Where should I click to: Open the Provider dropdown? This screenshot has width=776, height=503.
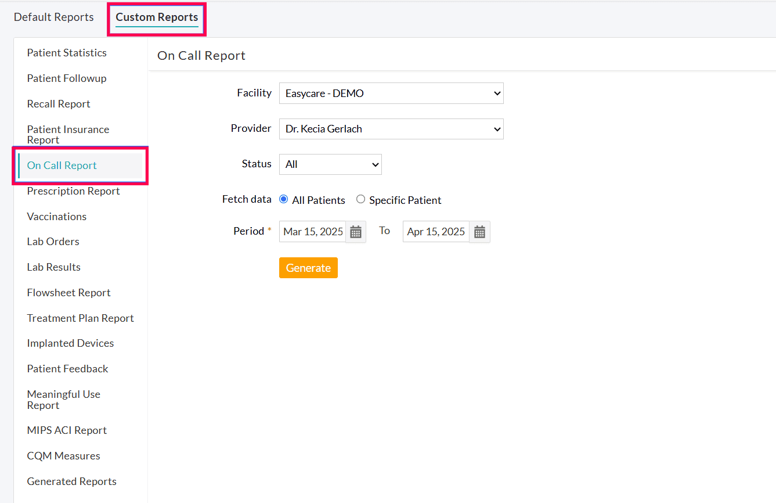[x=390, y=129]
